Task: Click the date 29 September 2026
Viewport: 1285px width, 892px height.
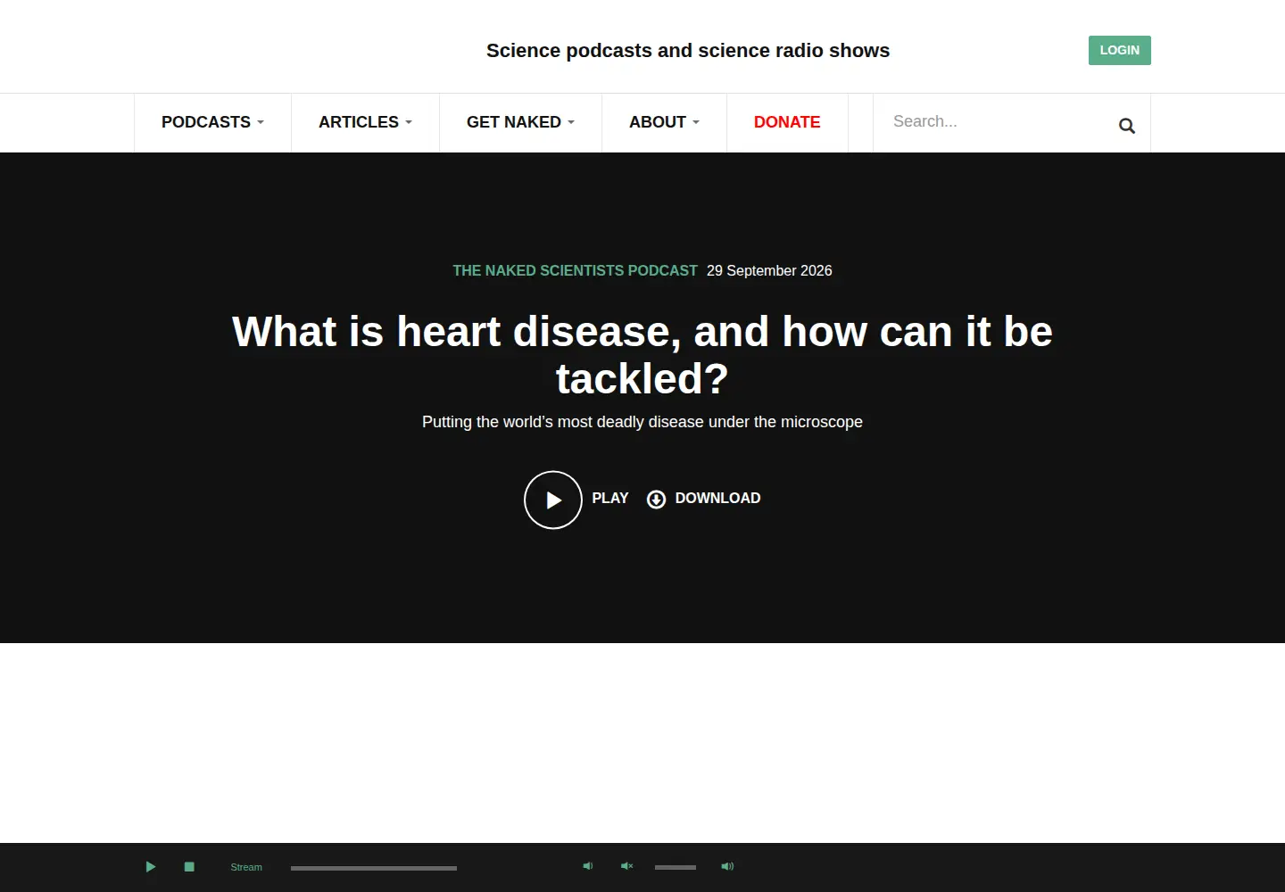Action: [769, 270]
